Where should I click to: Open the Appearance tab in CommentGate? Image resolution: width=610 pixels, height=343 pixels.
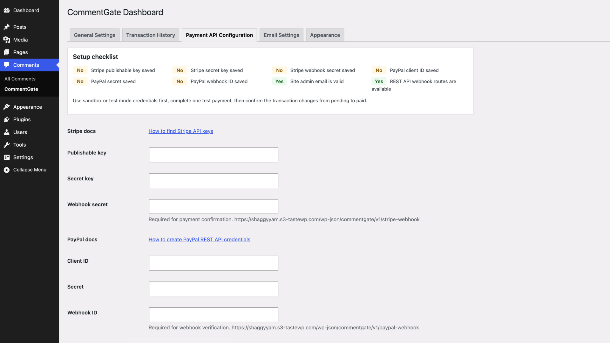click(x=325, y=35)
